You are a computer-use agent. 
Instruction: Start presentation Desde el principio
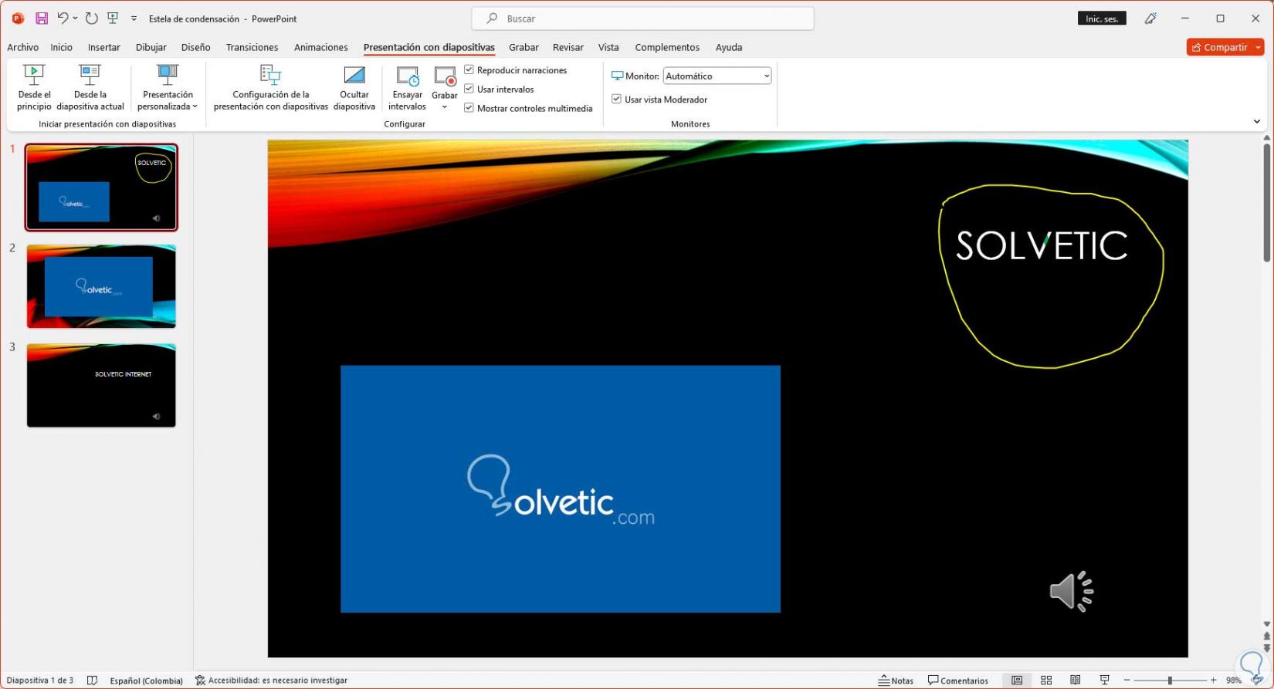(34, 88)
